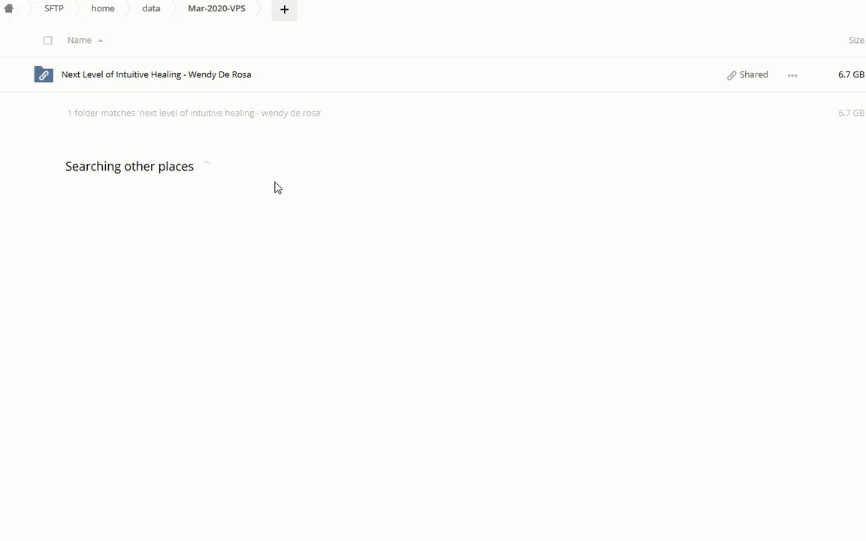Go to the Home root icon
This screenshot has height=541, width=866.
pyautogui.click(x=9, y=9)
